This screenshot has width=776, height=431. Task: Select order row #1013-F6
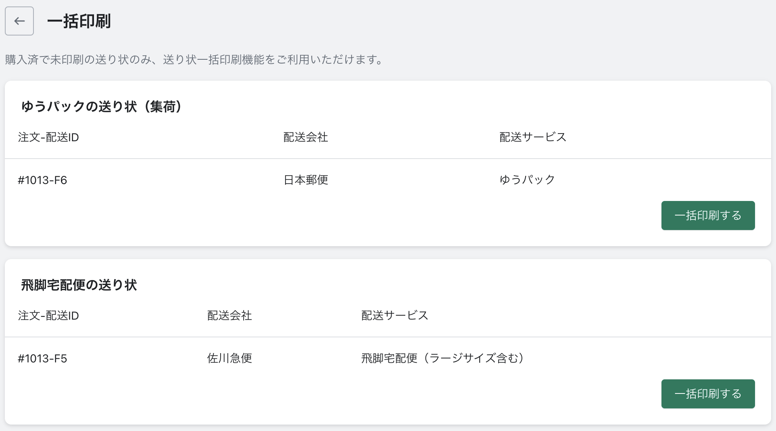pyautogui.click(x=42, y=180)
